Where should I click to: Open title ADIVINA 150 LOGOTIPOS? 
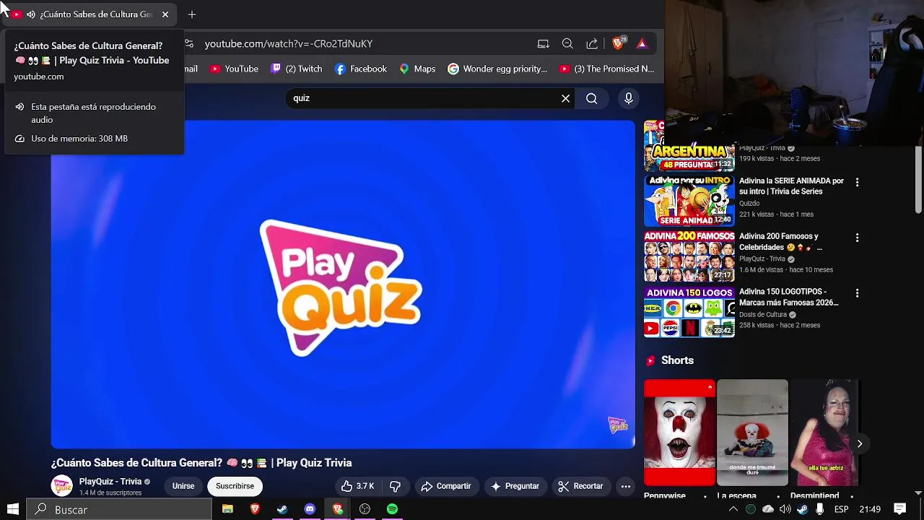click(x=788, y=298)
